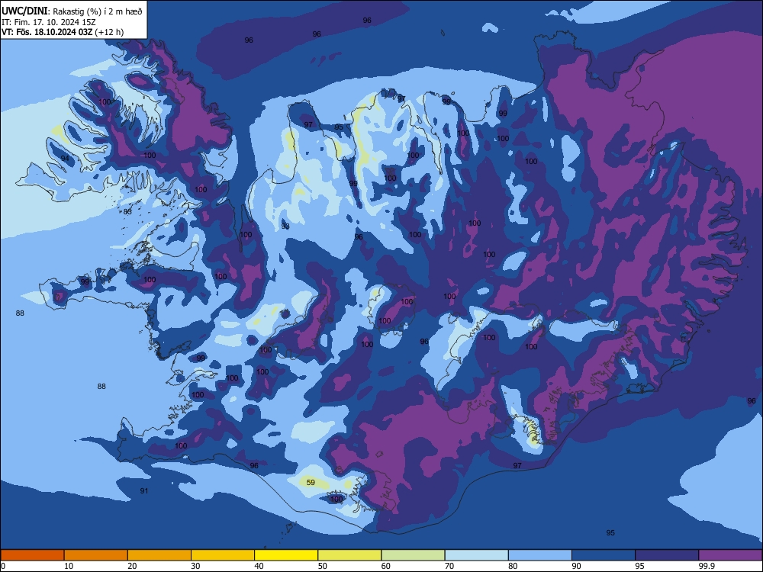
Task: Select the orange 10–20 legend swatch
Action: click(96, 555)
